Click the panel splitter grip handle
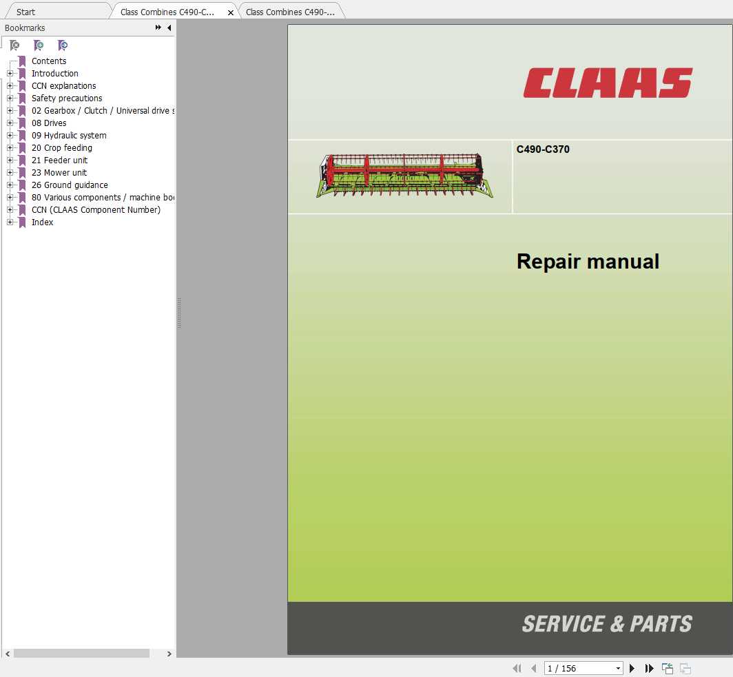Image resolution: width=733 pixels, height=677 pixels. click(179, 313)
